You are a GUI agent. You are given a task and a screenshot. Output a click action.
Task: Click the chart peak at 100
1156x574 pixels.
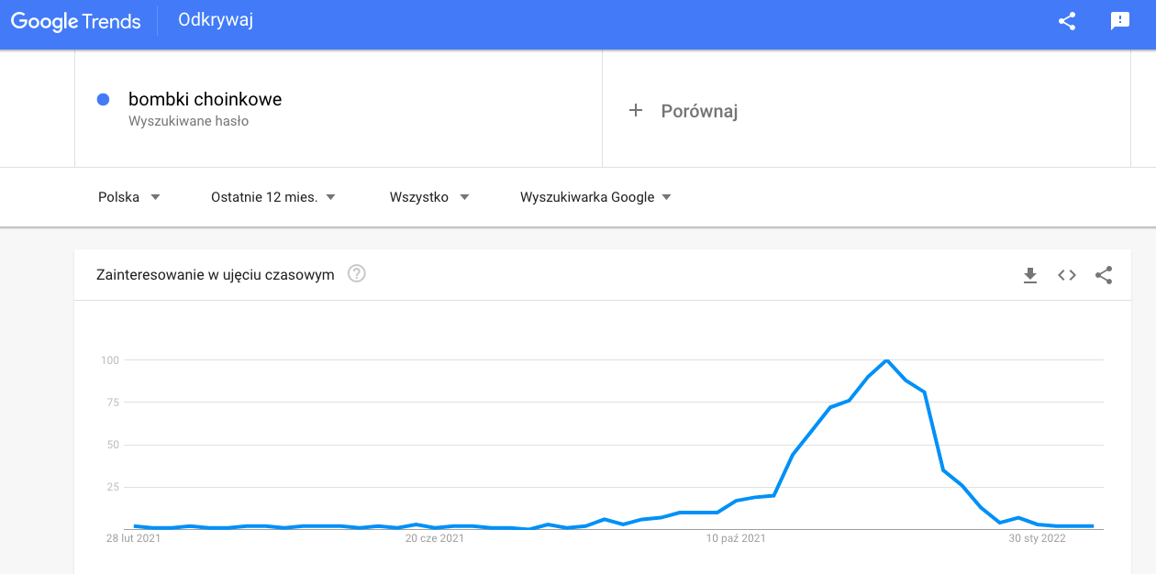(x=886, y=360)
